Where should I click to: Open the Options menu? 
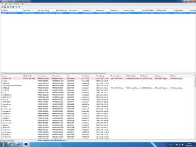point(16,4)
